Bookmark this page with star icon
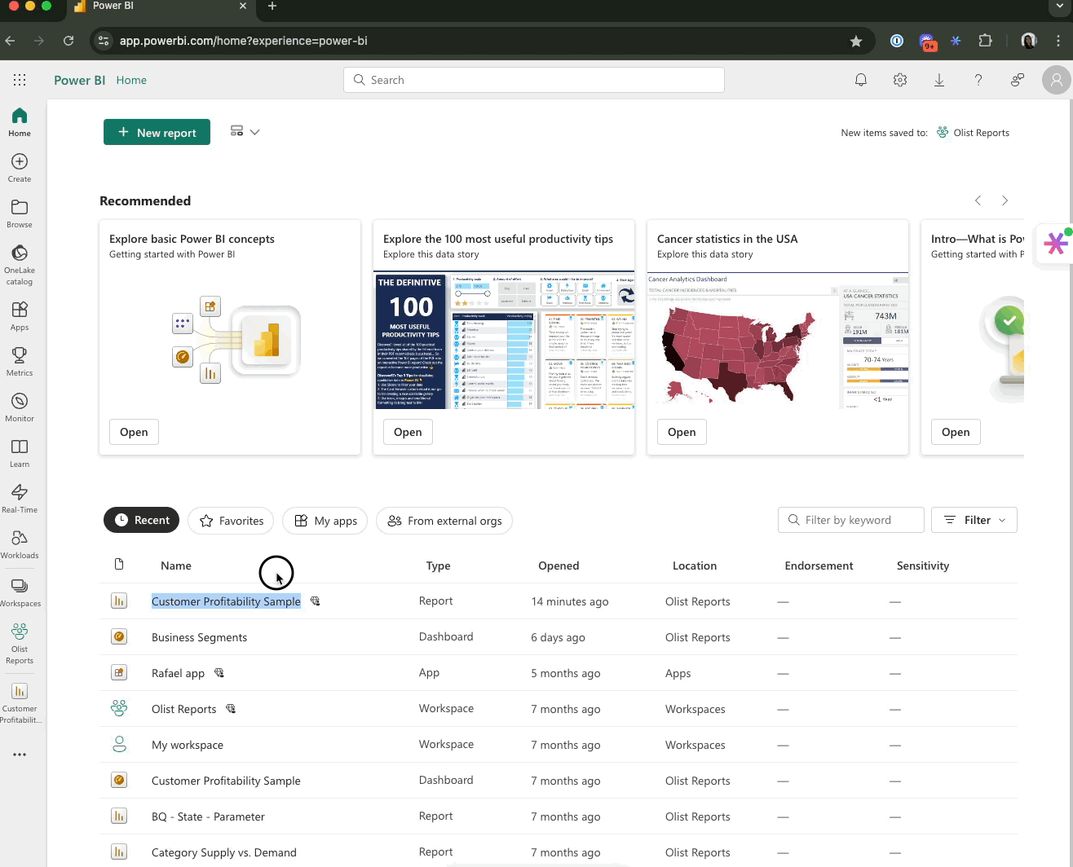The width and height of the screenshot is (1073, 867). [855, 41]
